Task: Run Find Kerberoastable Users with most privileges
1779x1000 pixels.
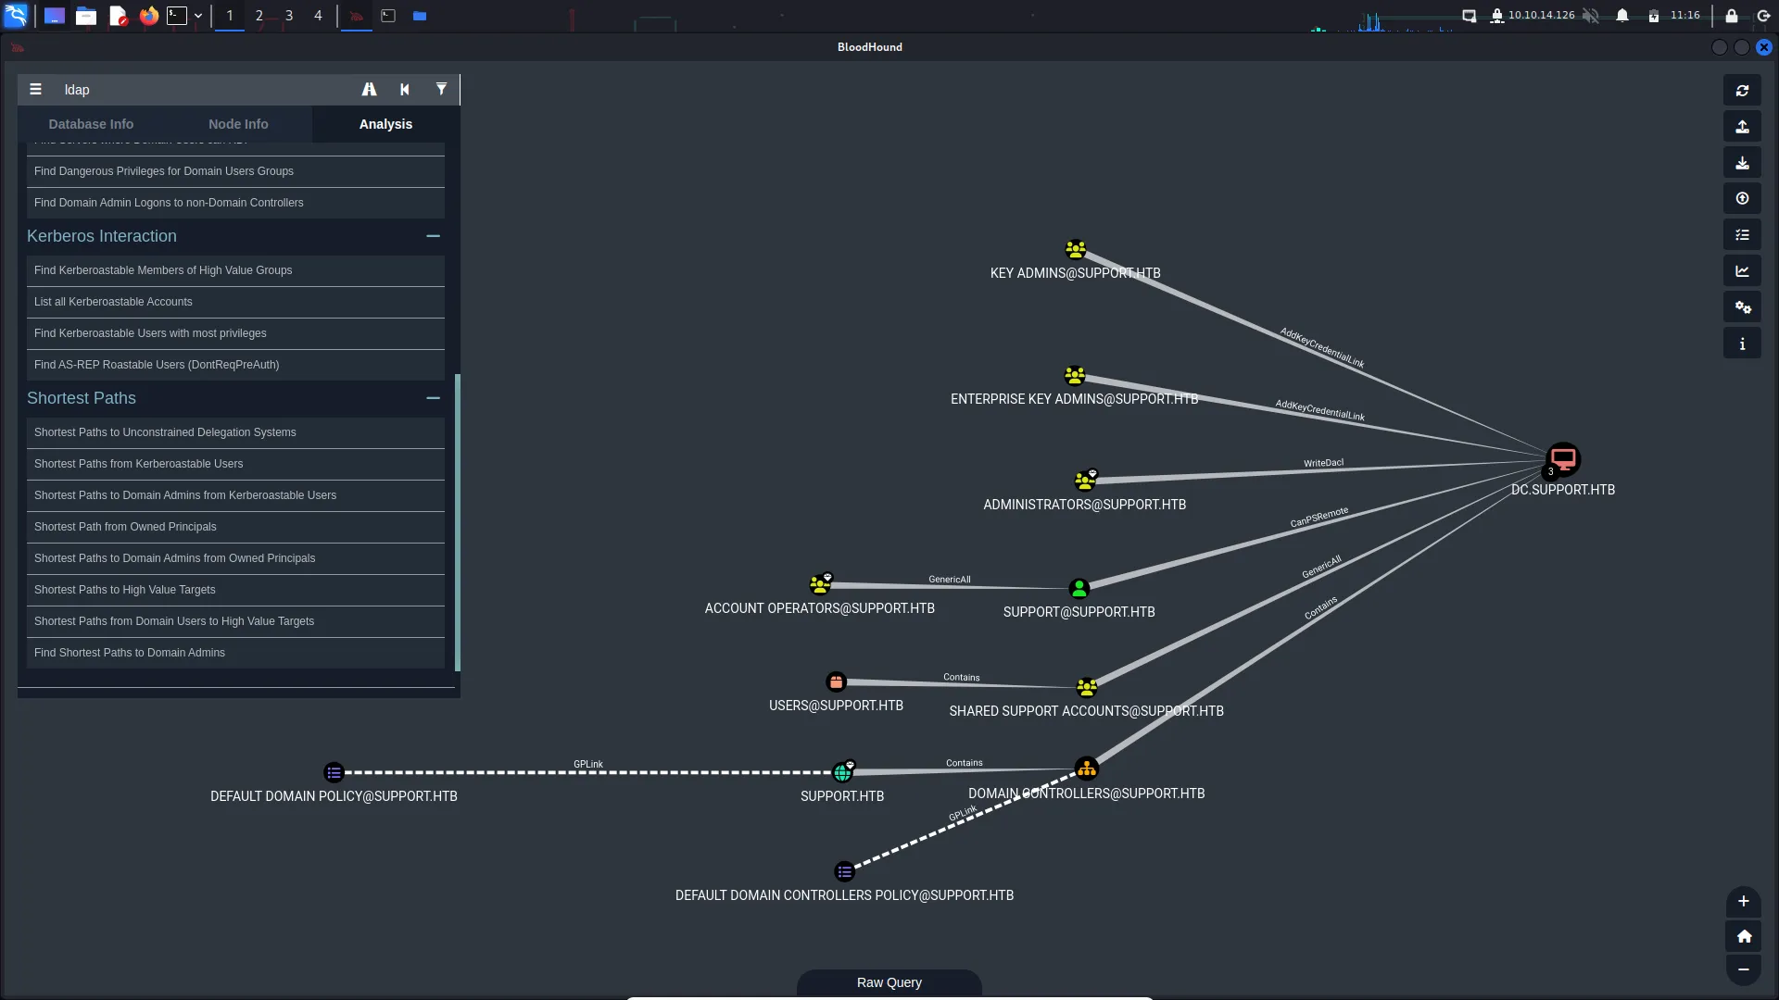Action: pyautogui.click(x=235, y=333)
